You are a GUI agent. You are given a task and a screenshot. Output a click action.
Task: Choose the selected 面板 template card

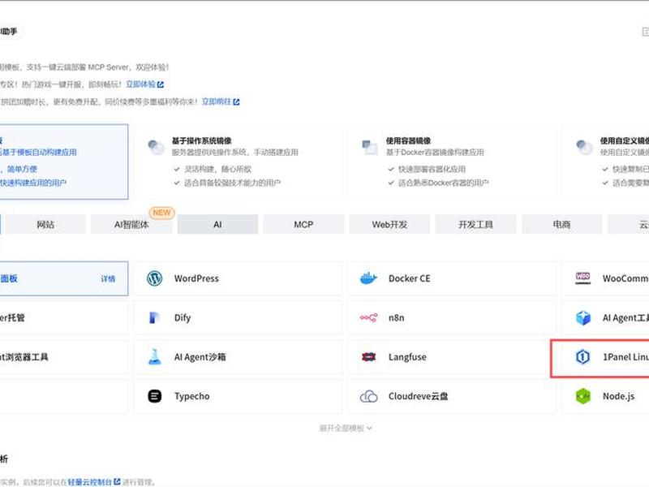[x=64, y=278]
